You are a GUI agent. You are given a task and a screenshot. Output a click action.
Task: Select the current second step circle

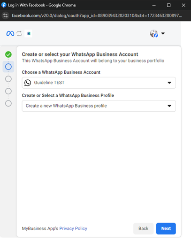click(8, 67)
